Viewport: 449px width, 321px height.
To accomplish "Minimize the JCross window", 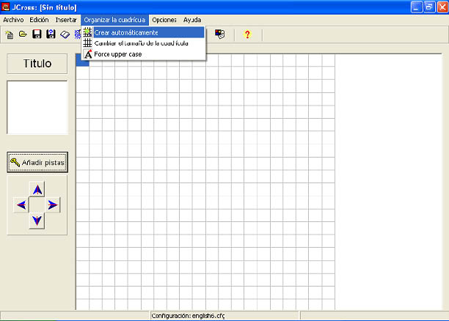I will click(417, 7).
